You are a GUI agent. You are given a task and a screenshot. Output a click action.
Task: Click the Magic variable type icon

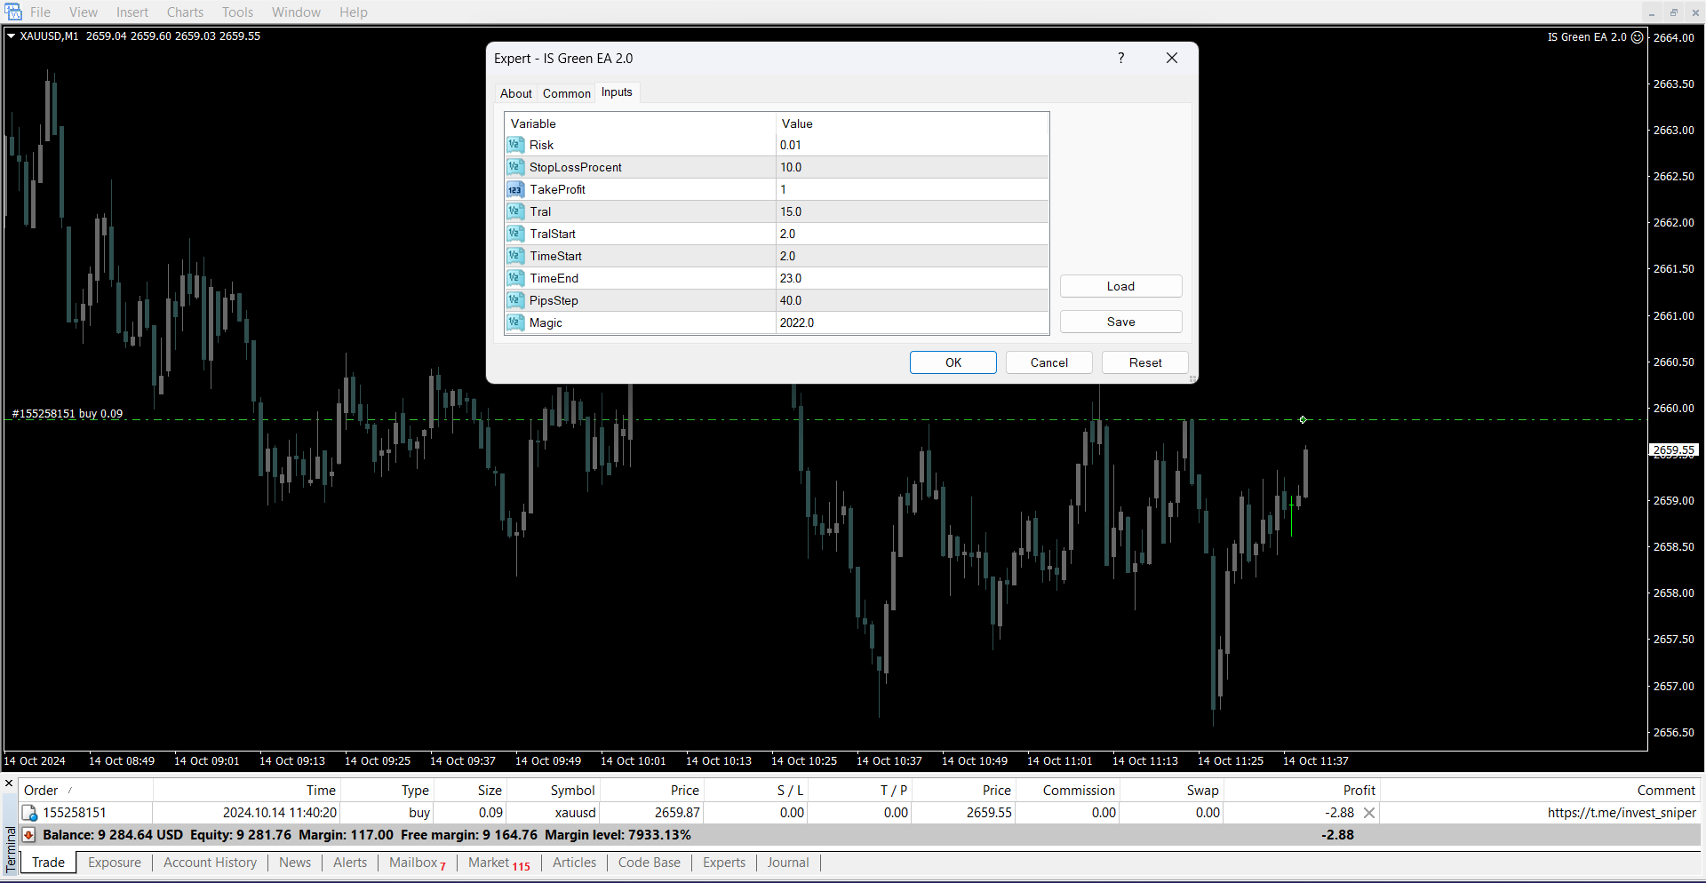pos(515,322)
